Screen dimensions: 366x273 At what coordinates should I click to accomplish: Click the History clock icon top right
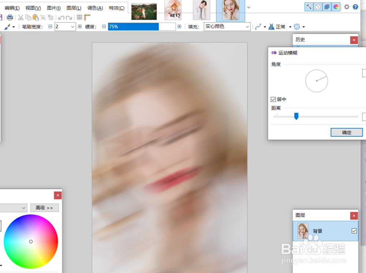pos(318,7)
